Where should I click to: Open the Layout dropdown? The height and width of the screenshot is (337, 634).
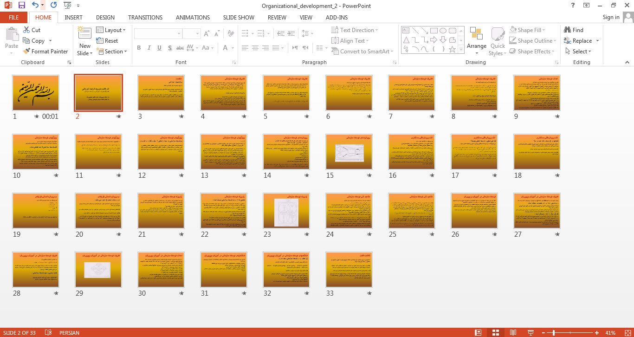tap(111, 30)
